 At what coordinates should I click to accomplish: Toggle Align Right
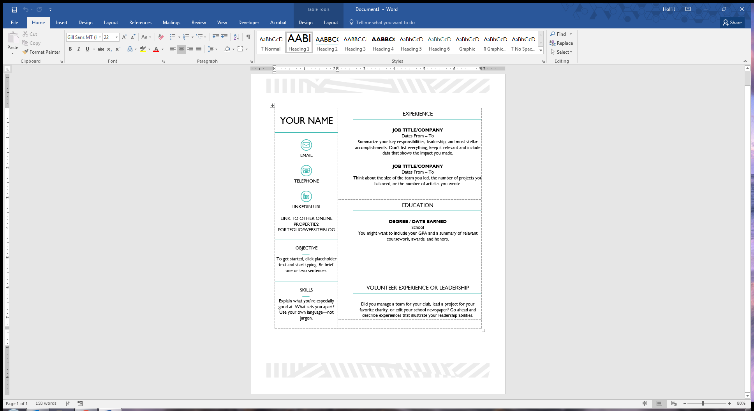[x=190, y=49]
